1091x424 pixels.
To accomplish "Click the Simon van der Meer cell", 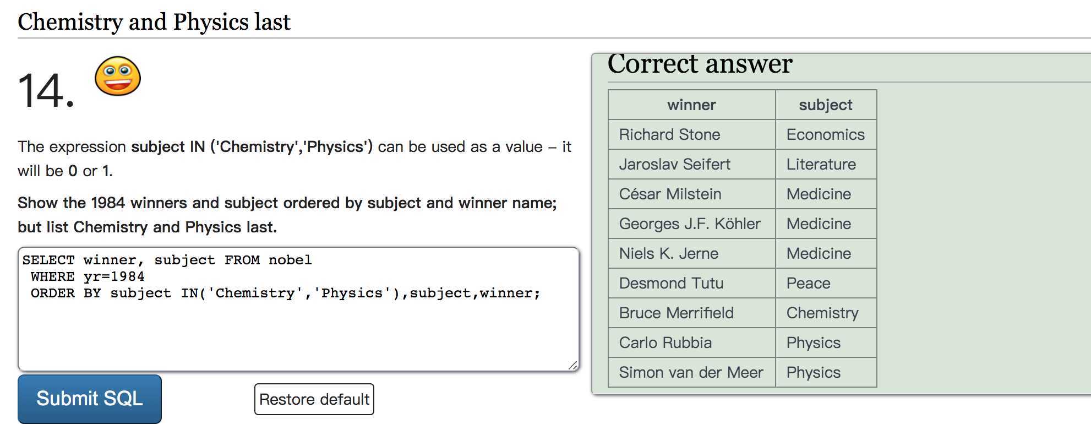I will (692, 372).
